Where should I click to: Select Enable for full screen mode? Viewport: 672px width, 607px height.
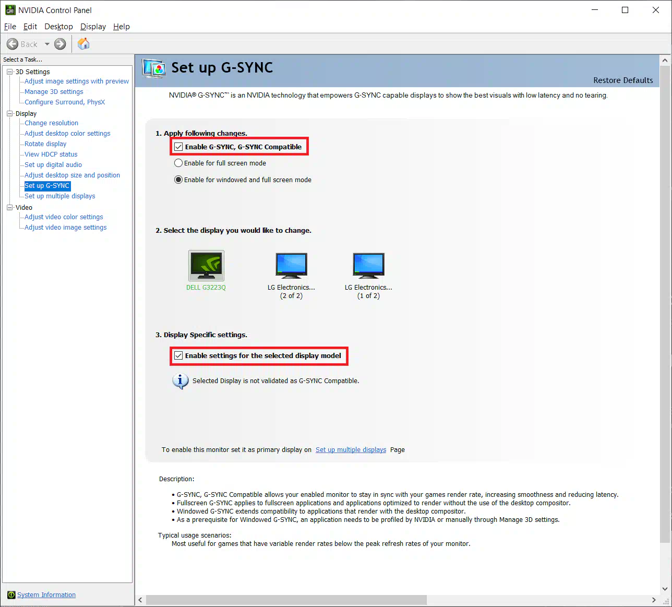[x=178, y=163]
